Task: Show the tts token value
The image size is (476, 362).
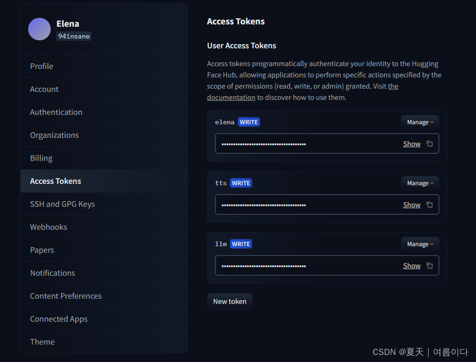Action: [x=412, y=204]
